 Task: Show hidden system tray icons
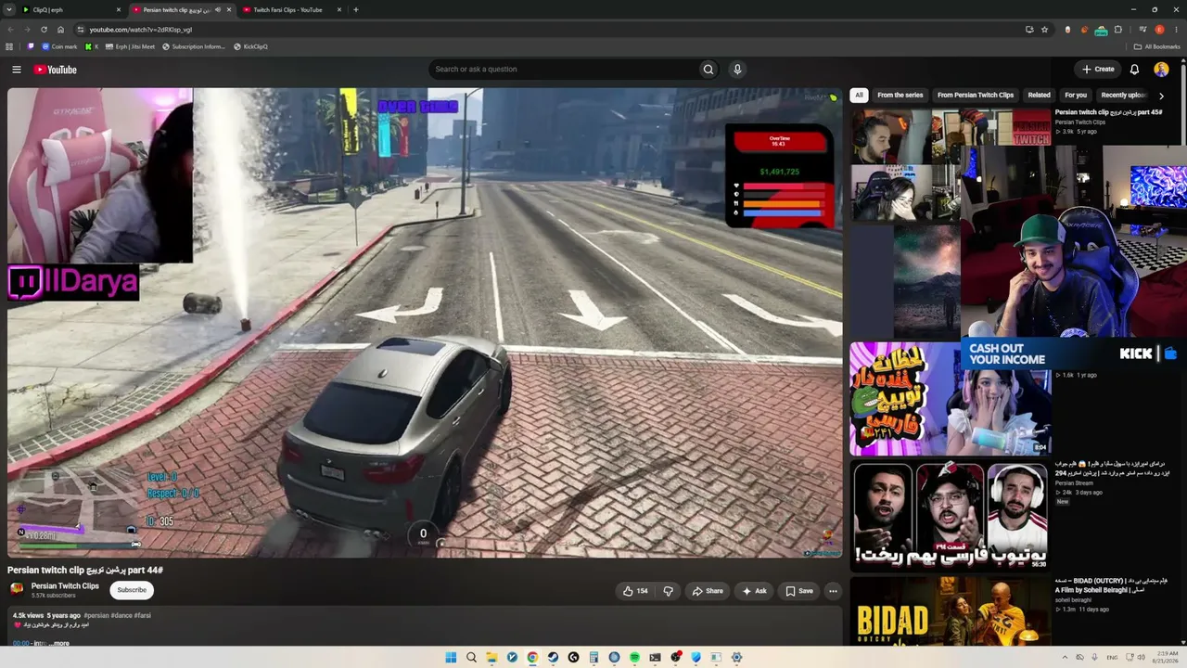[1064, 658]
